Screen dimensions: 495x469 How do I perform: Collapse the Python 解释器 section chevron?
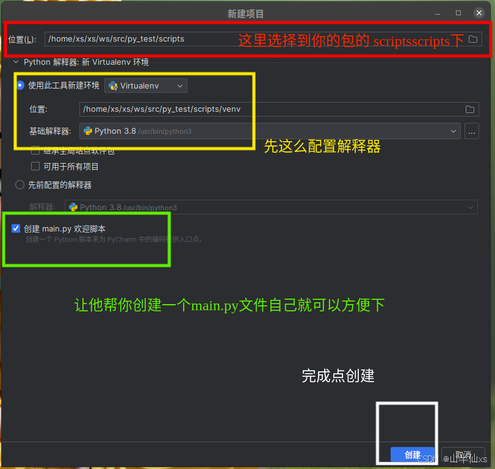click(16, 62)
